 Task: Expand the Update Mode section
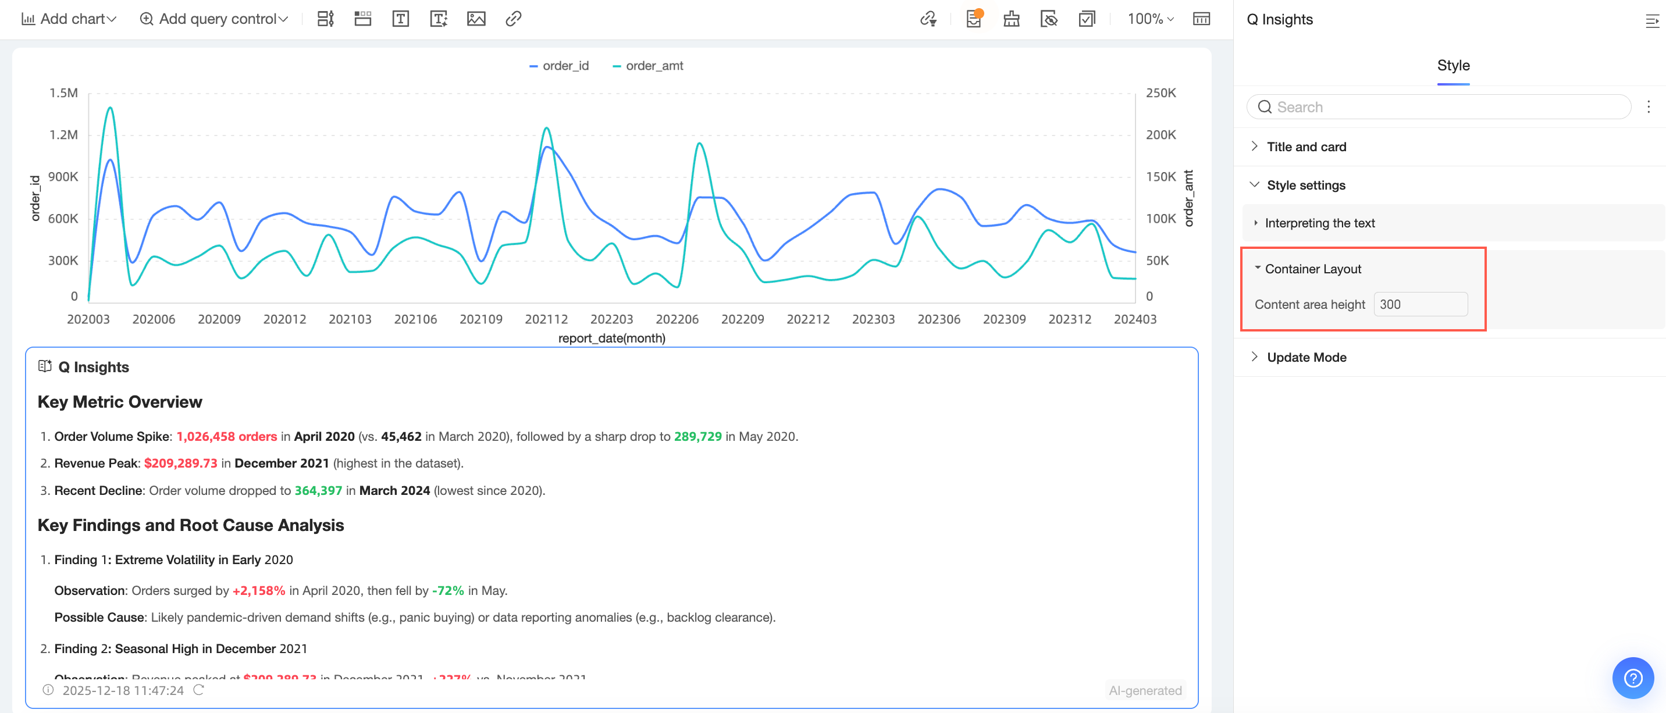coord(1307,358)
